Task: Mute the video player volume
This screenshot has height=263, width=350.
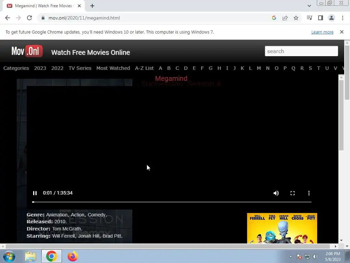Action: tap(276, 193)
